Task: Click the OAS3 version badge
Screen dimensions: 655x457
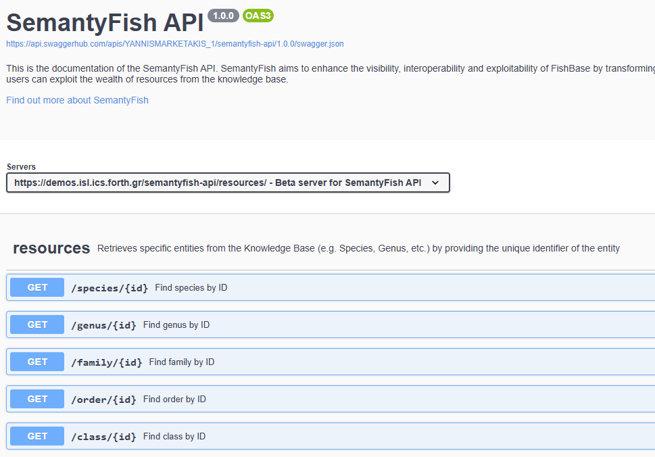Action: click(x=258, y=16)
